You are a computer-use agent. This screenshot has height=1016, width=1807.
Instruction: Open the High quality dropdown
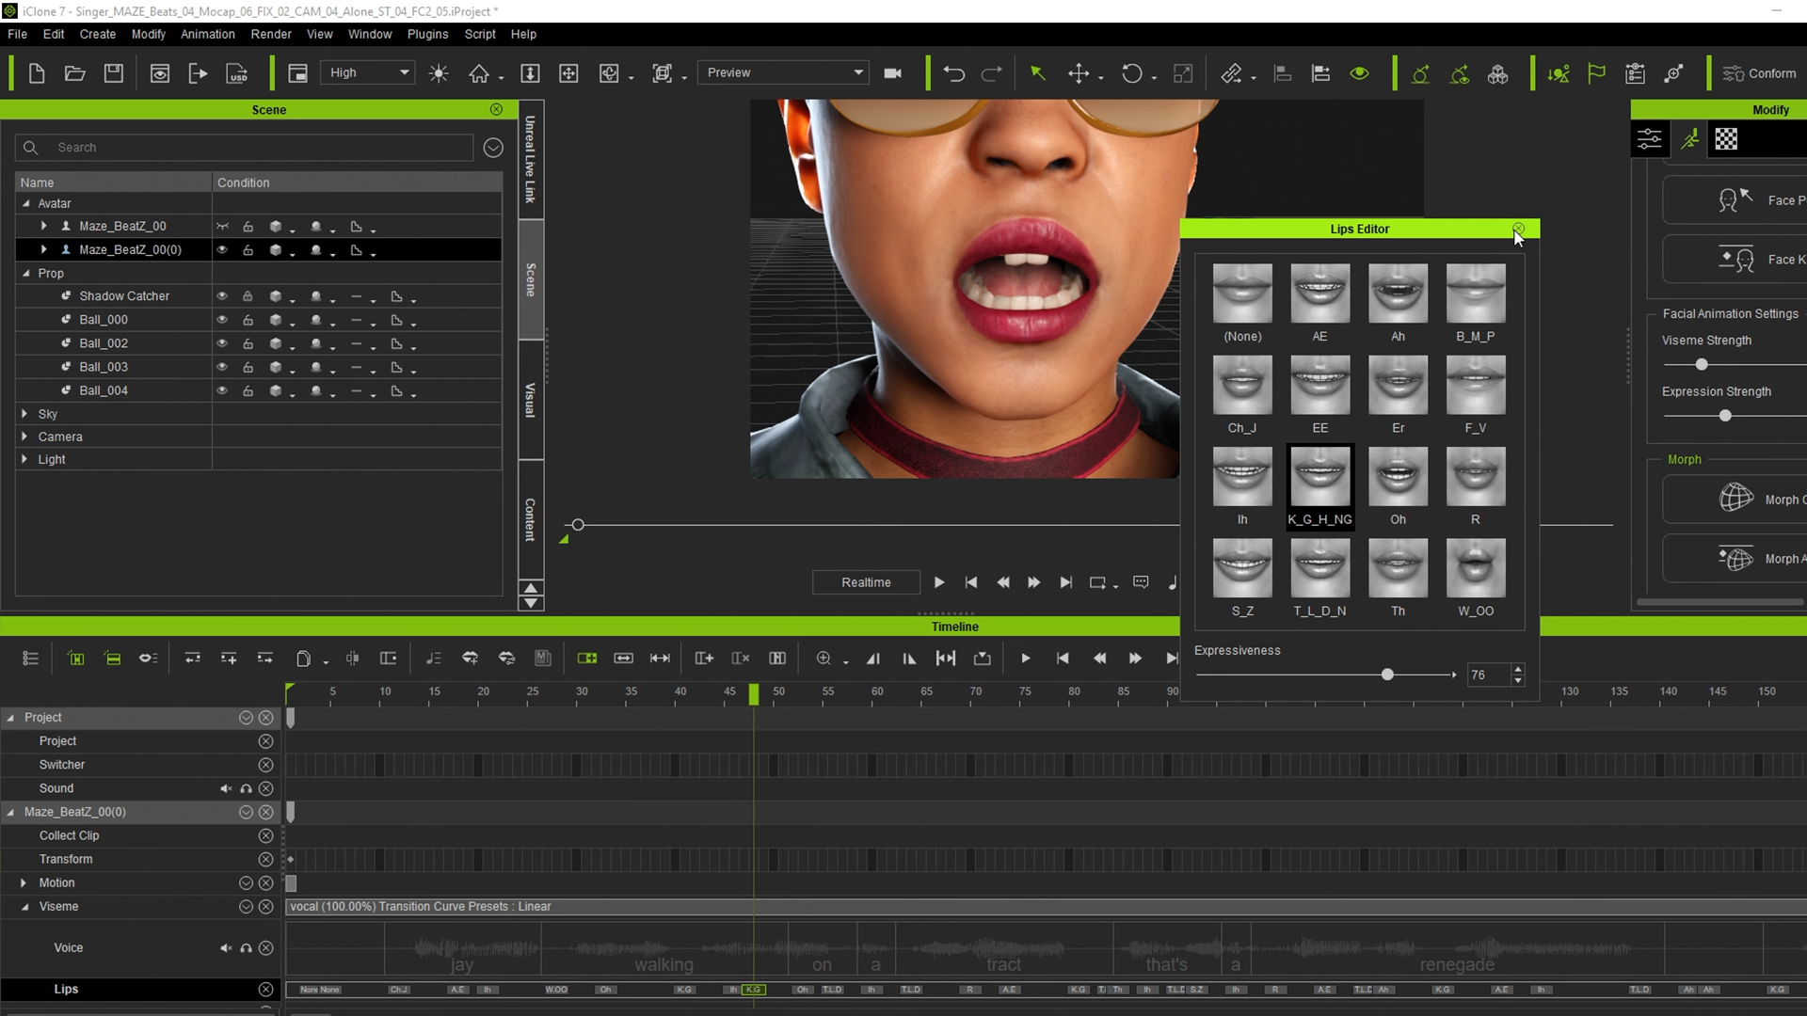point(368,72)
